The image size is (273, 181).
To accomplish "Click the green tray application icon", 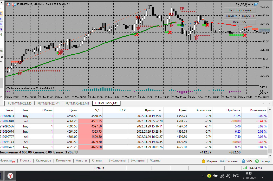I will coord(209,176).
